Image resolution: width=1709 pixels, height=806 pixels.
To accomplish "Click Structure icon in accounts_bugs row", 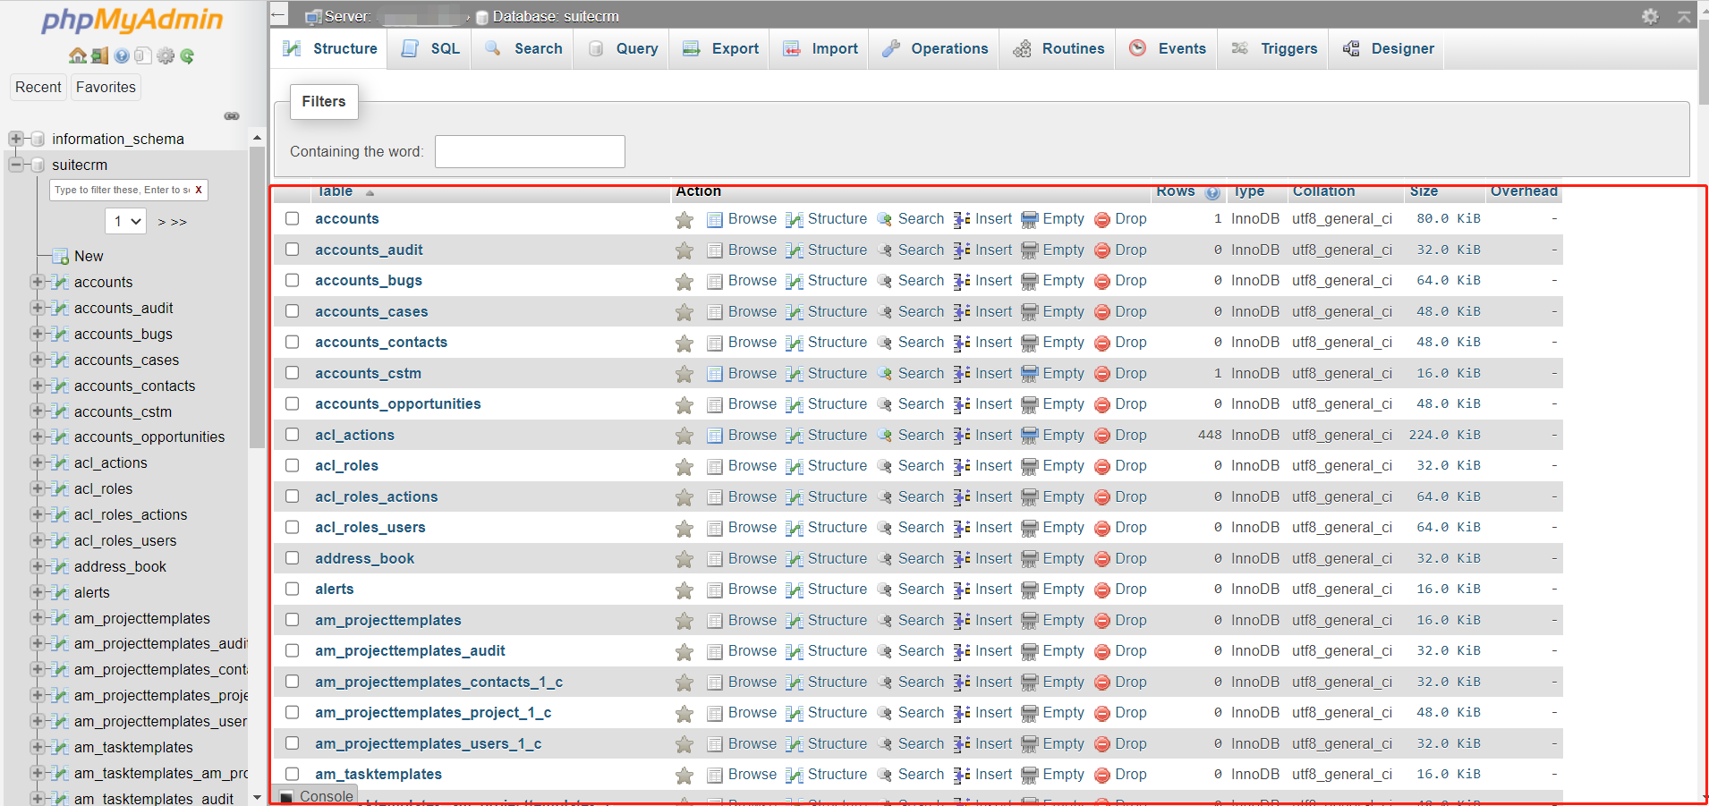I will pos(795,281).
